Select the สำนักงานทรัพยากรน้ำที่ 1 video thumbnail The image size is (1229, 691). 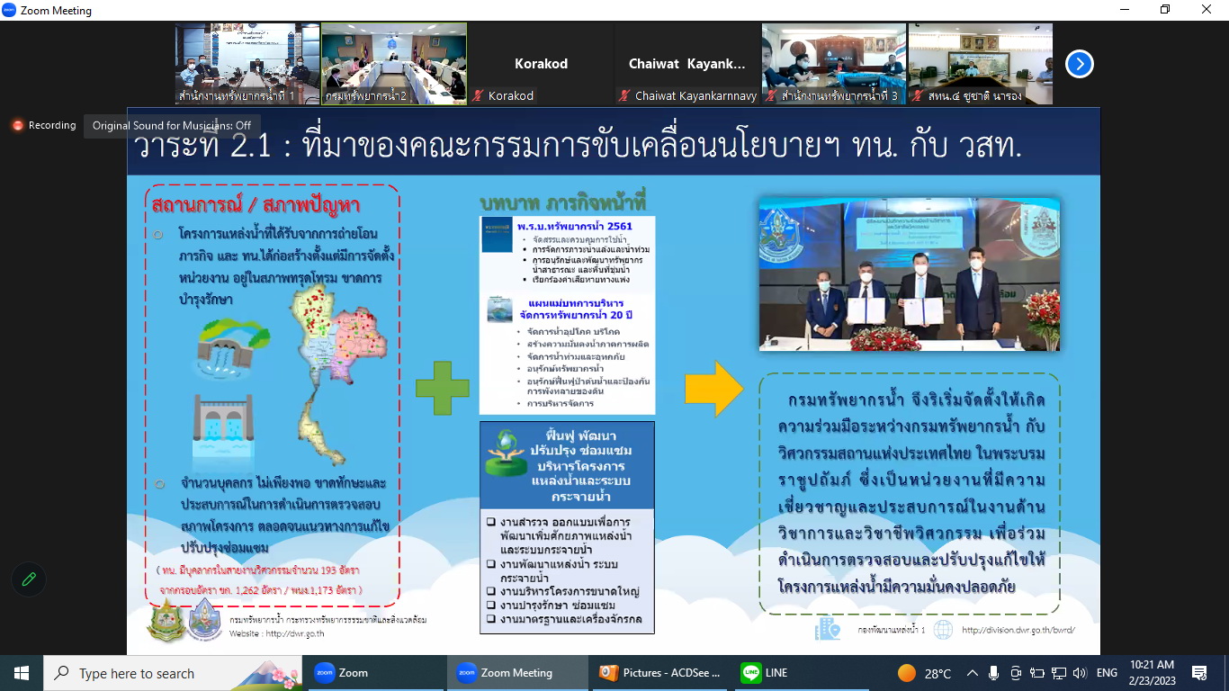coord(247,64)
